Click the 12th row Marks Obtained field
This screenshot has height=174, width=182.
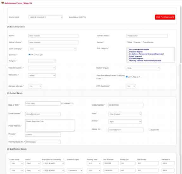(x=128, y=171)
